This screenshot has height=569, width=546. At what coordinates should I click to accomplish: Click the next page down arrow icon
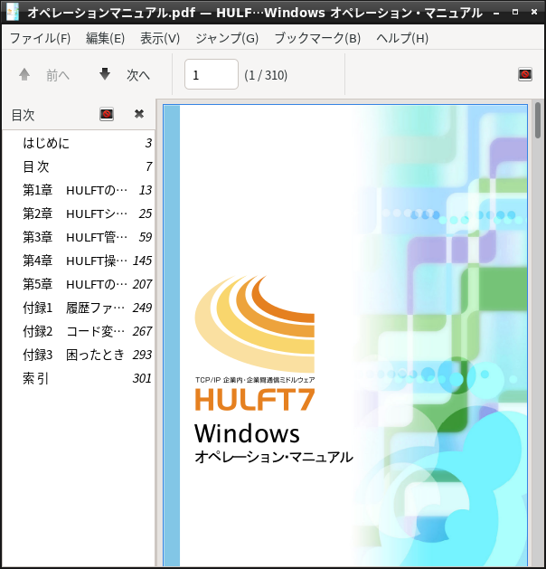point(105,74)
